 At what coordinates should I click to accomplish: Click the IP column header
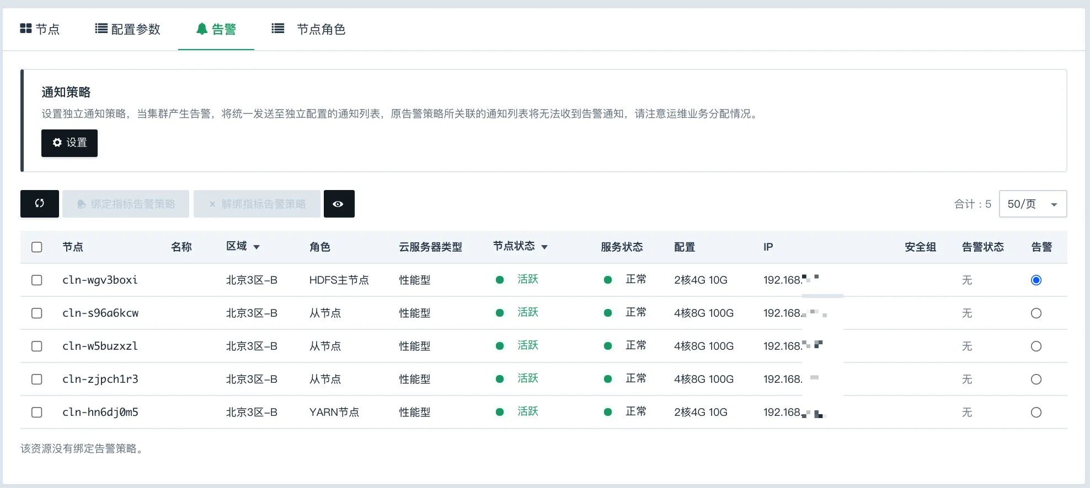768,247
